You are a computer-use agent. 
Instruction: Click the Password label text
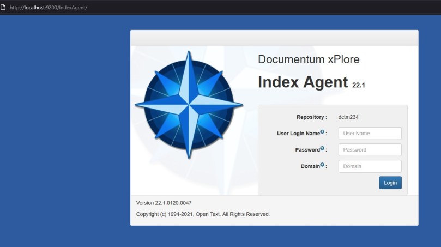pos(307,150)
